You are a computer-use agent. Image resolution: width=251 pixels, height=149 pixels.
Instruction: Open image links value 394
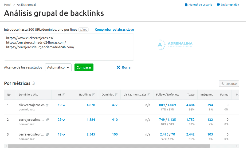click(210, 105)
